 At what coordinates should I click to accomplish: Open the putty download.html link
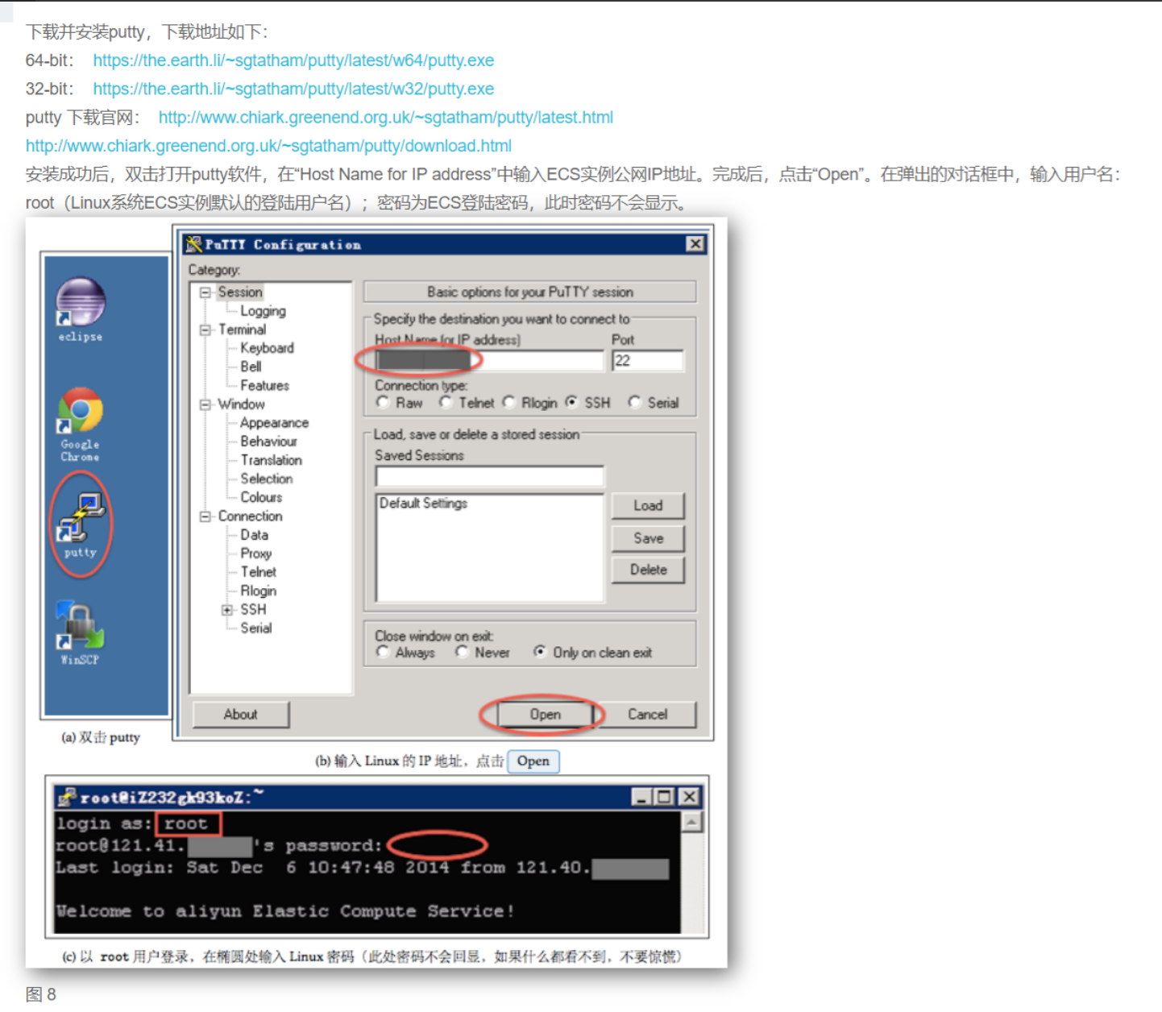pyautogui.click(x=268, y=146)
